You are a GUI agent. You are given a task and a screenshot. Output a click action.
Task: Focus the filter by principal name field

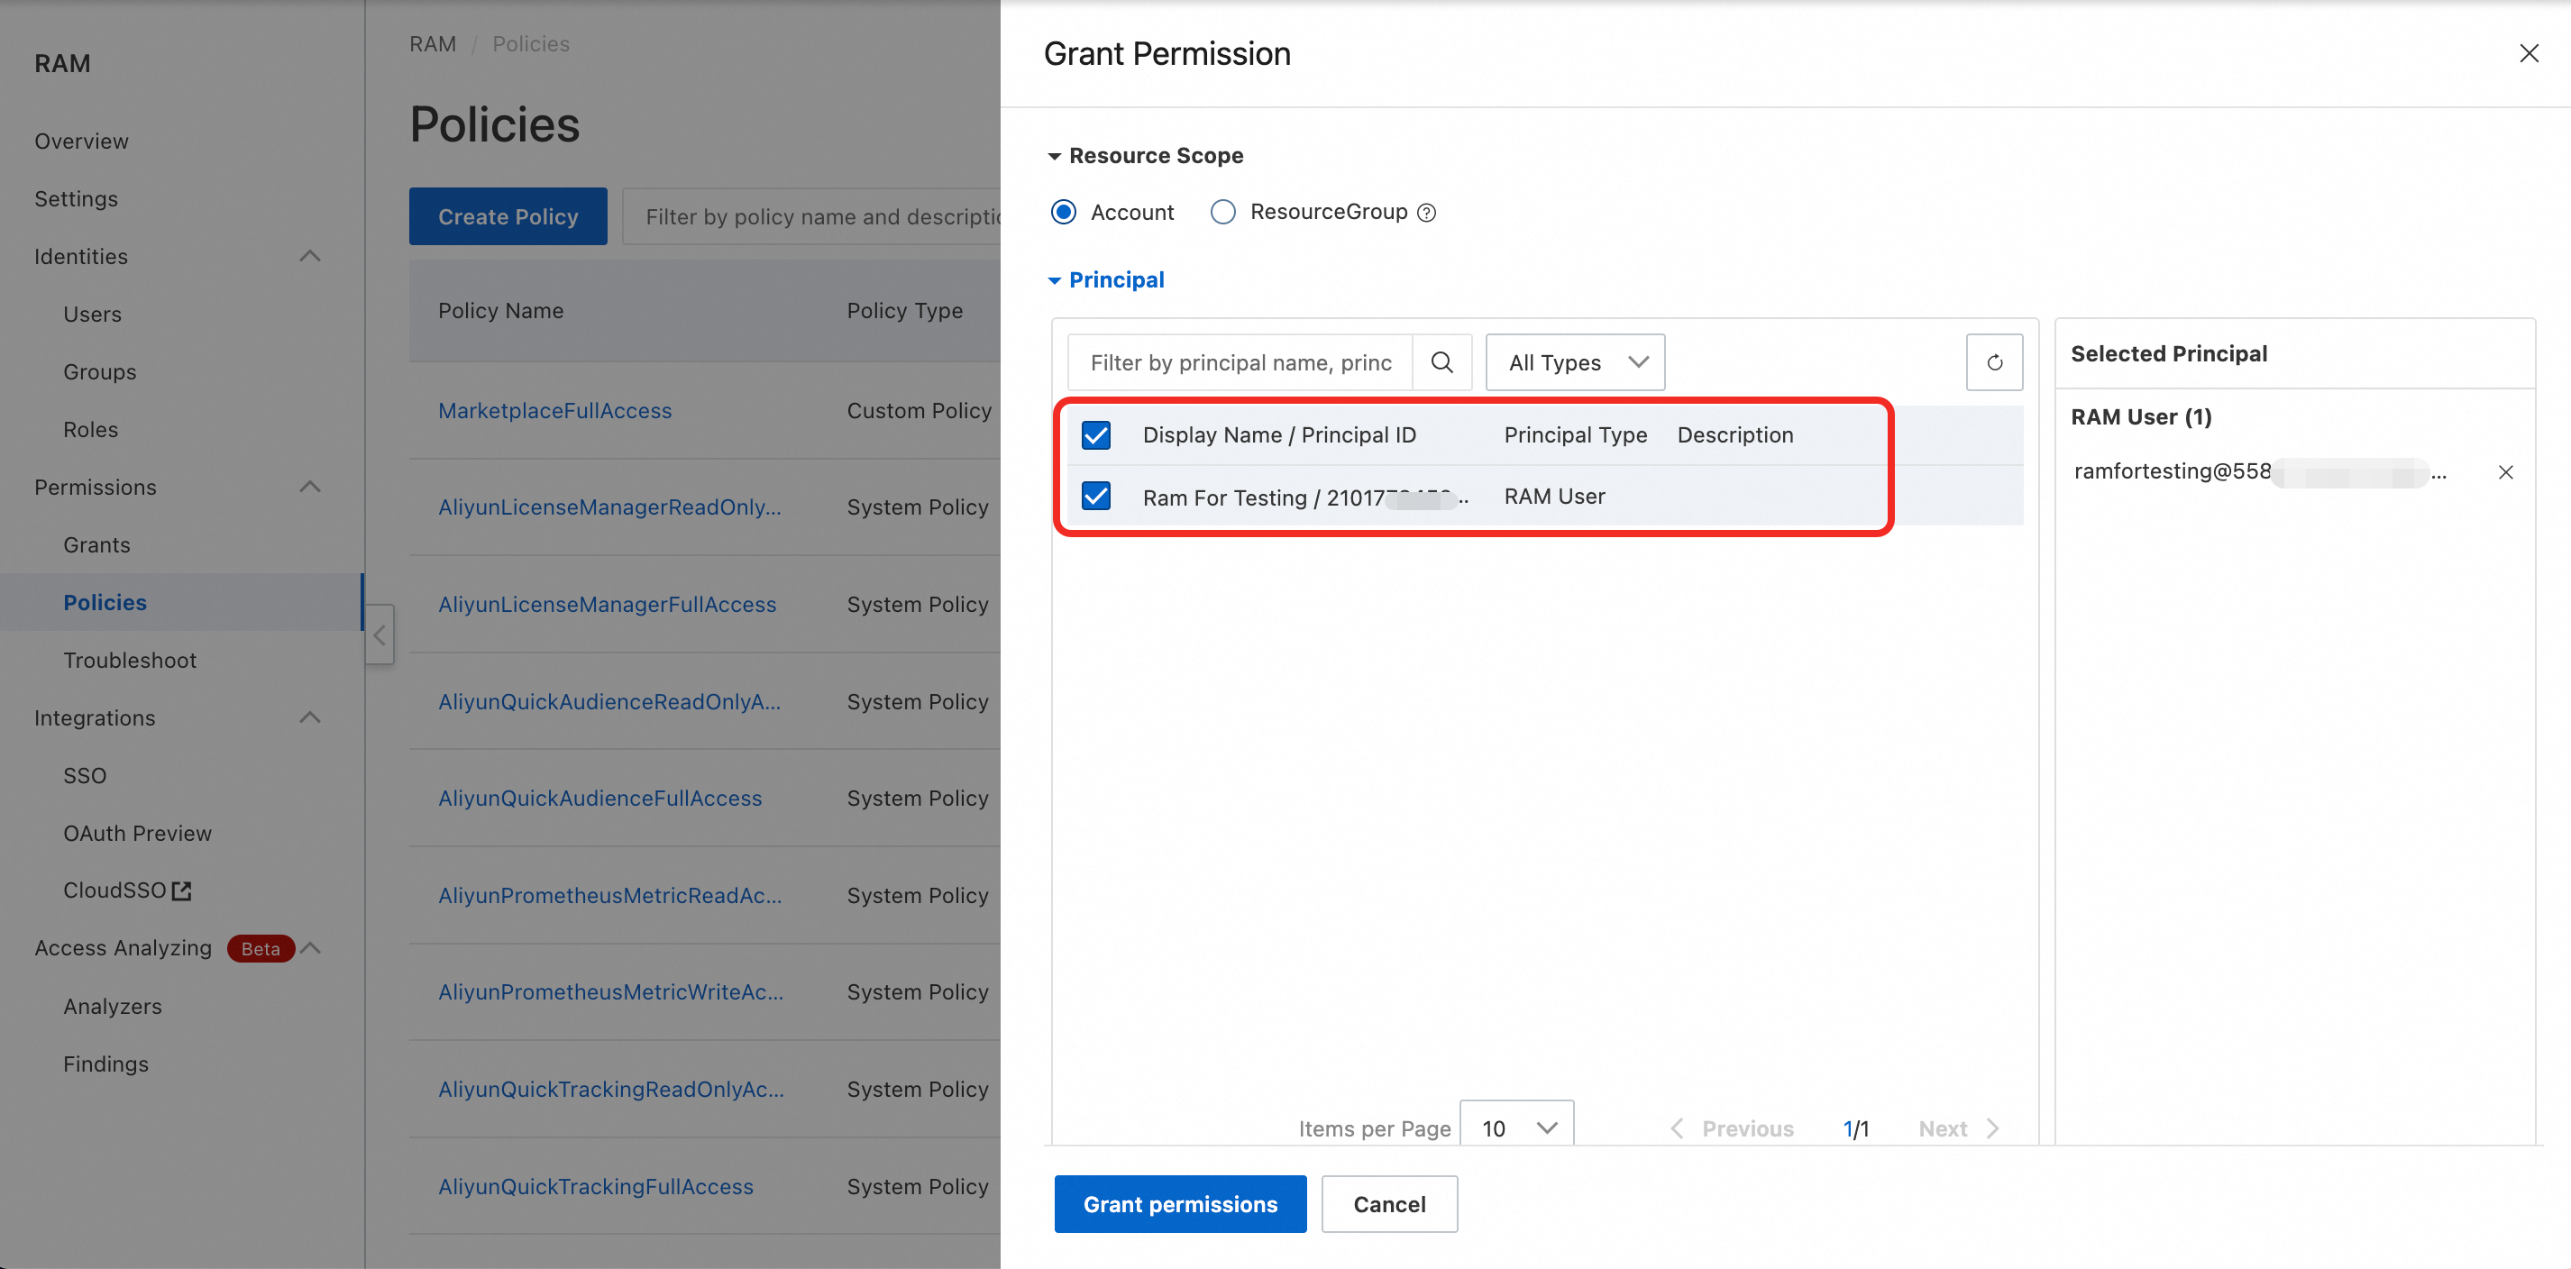1240,362
